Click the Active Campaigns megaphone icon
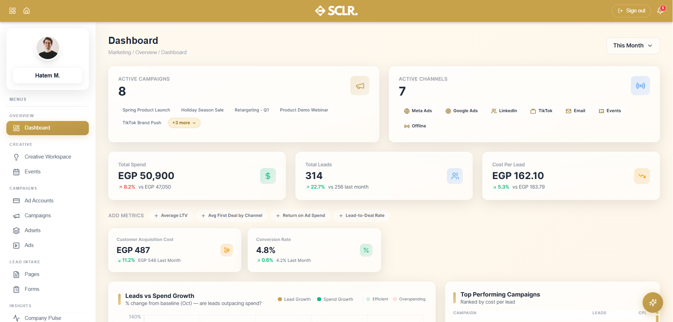 pos(360,86)
